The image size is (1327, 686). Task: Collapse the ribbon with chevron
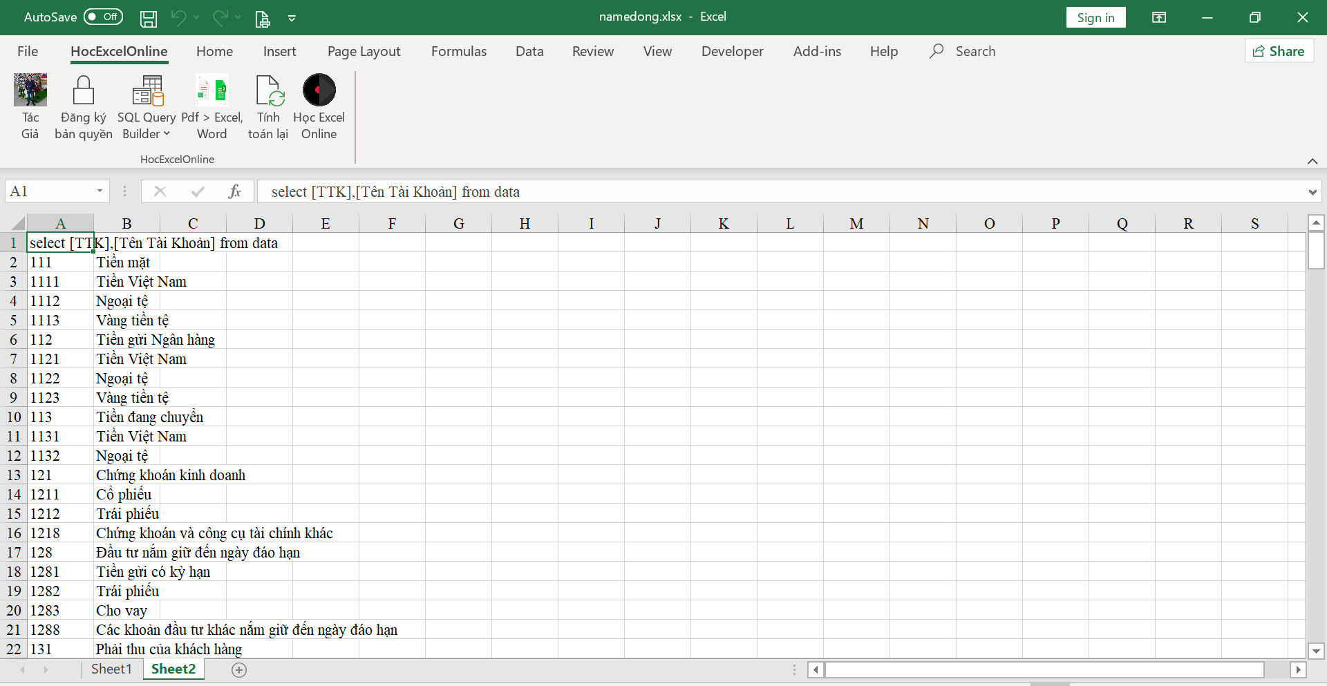1312,161
